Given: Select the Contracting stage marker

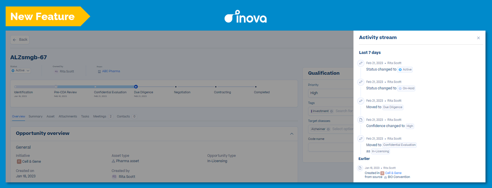Looking at the screenshot, I should [x=216, y=87].
